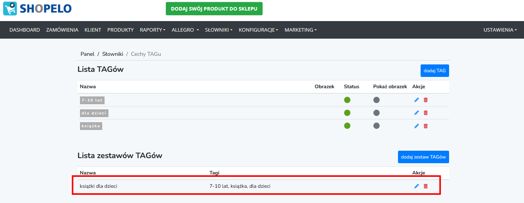524x203 pixels.
Task: Click the 'dodaj TAG' button
Action: click(435, 71)
